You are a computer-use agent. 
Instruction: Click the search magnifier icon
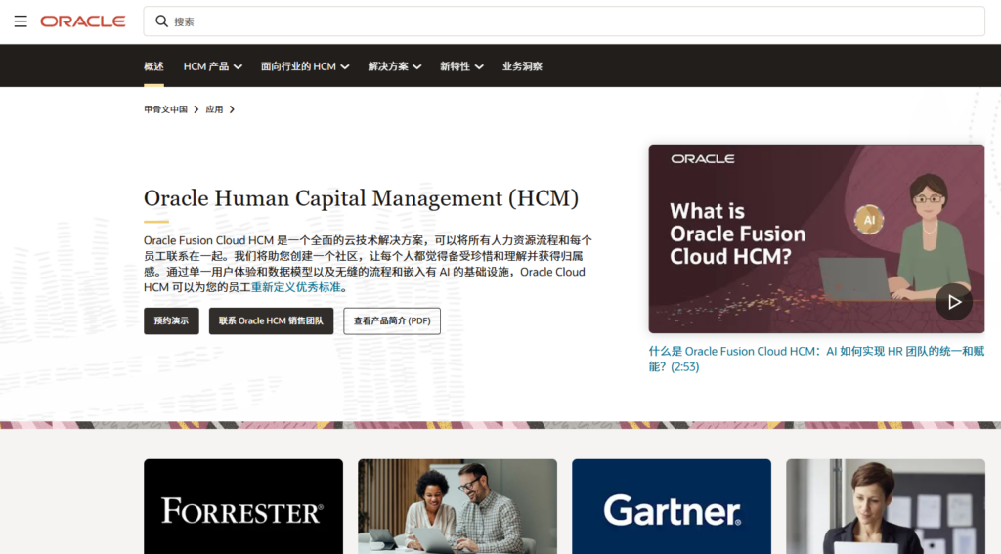point(161,21)
